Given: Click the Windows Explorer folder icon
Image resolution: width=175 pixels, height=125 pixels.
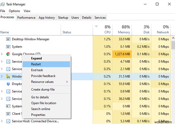Looking at the screenshot, I should pos(8,76).
